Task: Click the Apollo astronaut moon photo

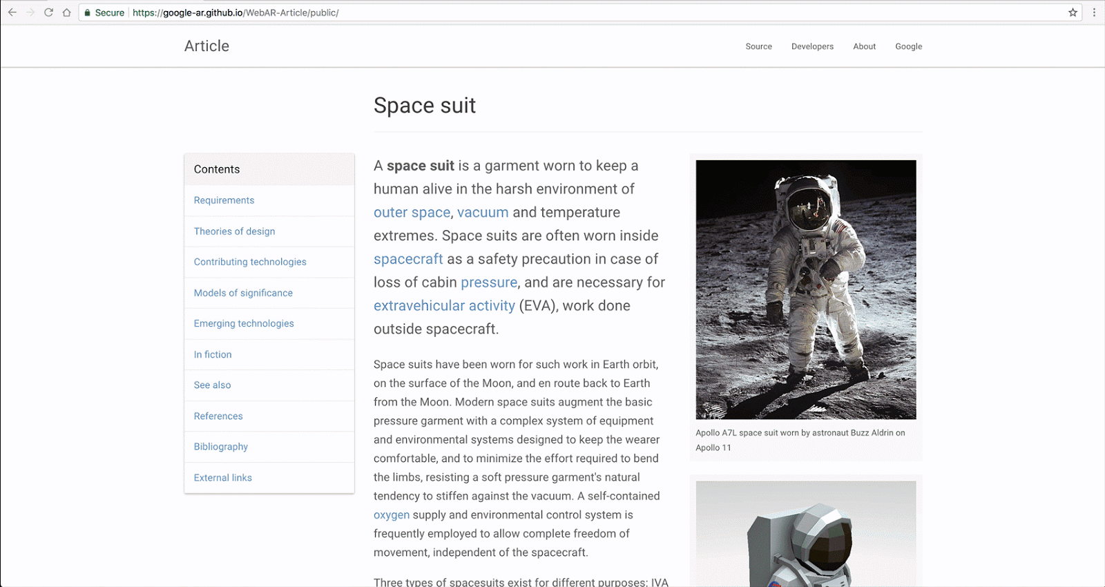Action: tap(806, 289)
